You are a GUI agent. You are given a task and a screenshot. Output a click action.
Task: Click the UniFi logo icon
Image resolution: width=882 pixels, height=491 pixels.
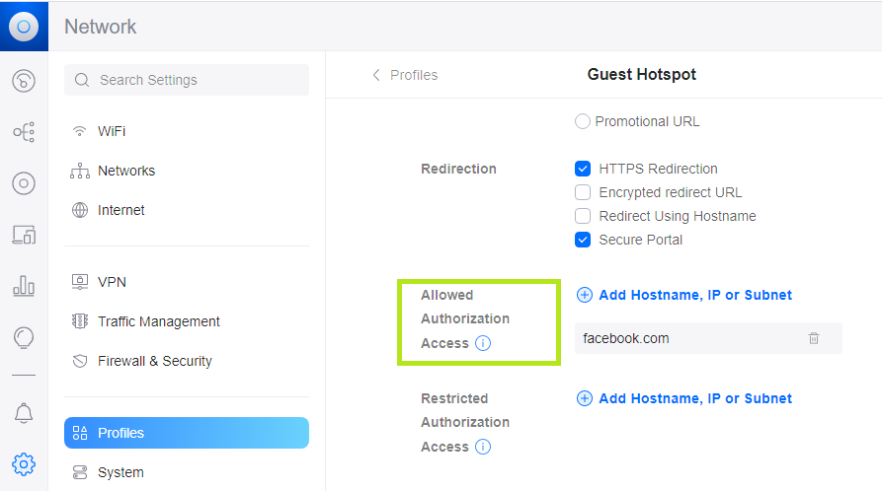tap(24, 26)
